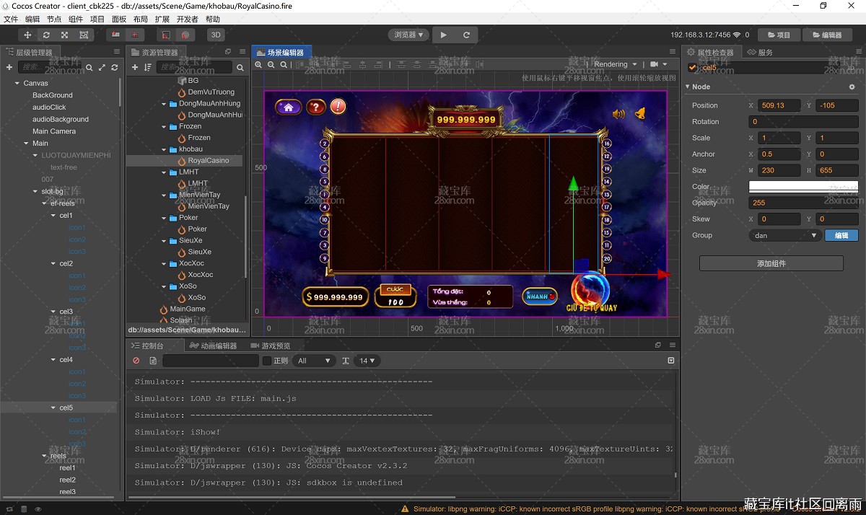Select the Rotate transform tool

46,35
